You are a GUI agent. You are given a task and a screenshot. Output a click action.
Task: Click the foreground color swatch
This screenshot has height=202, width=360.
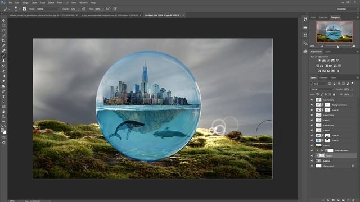(x=2, y=131)
